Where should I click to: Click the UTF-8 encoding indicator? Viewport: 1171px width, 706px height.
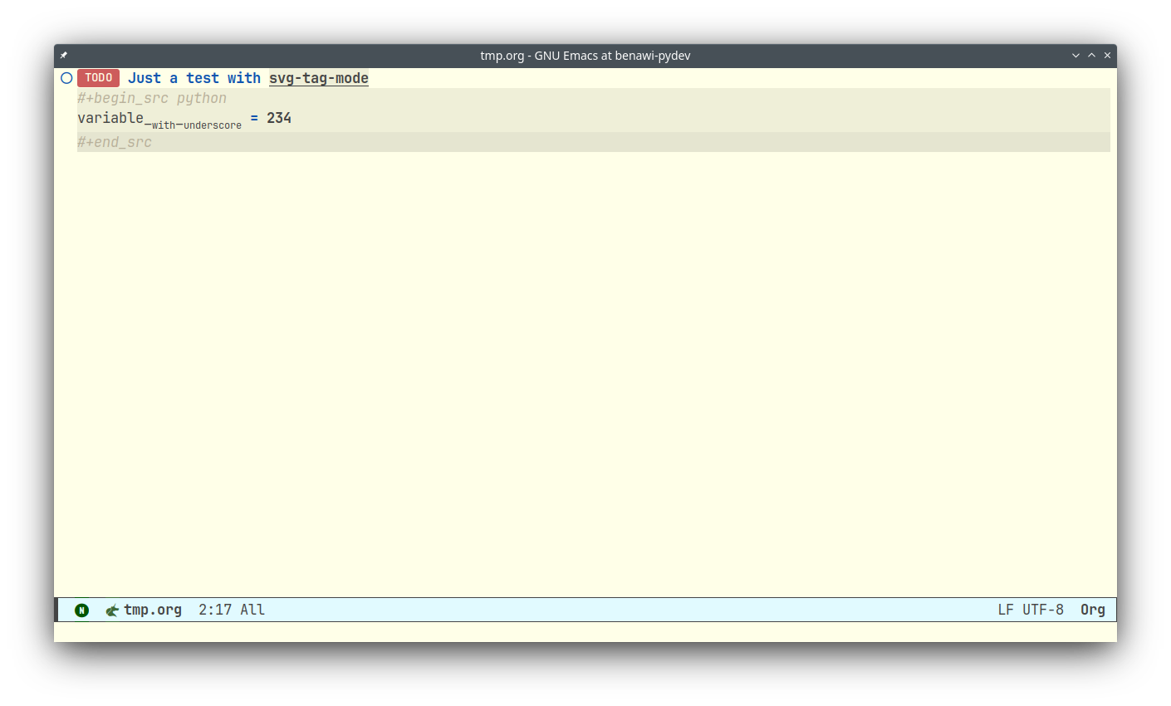[1043, 609]
